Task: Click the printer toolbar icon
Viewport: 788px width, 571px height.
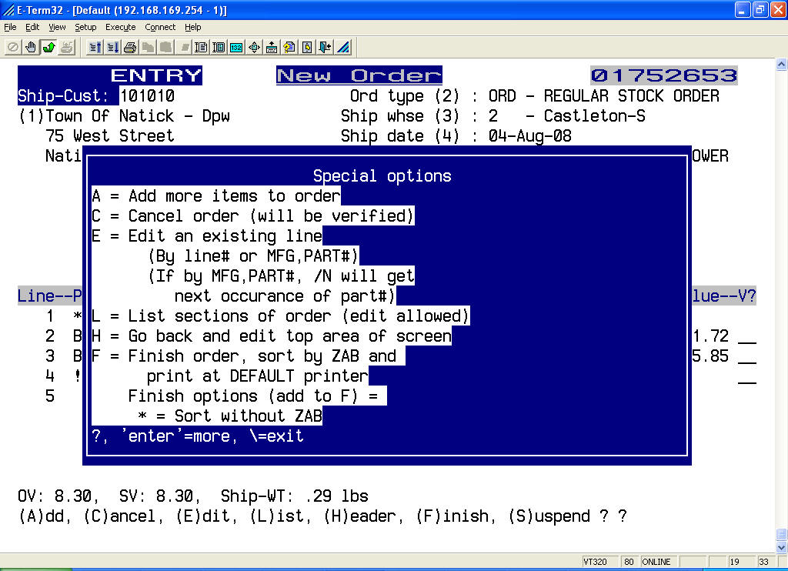Action: pyautogui.click(x=130, y=47)
